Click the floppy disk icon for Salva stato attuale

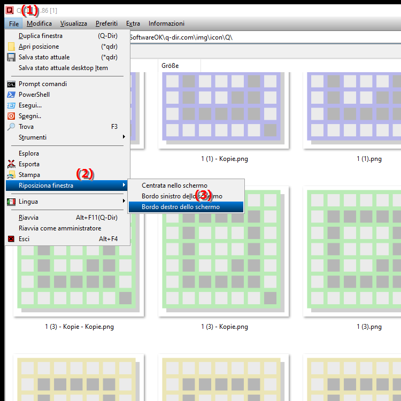tap(11, 57)
